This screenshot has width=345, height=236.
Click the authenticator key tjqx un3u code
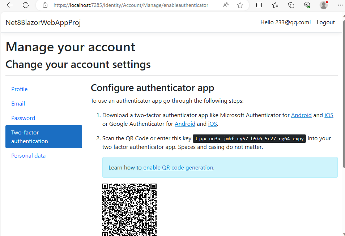[249, 138]
